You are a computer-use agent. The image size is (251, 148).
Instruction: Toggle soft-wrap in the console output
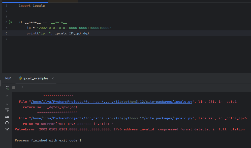click(7, 110)
